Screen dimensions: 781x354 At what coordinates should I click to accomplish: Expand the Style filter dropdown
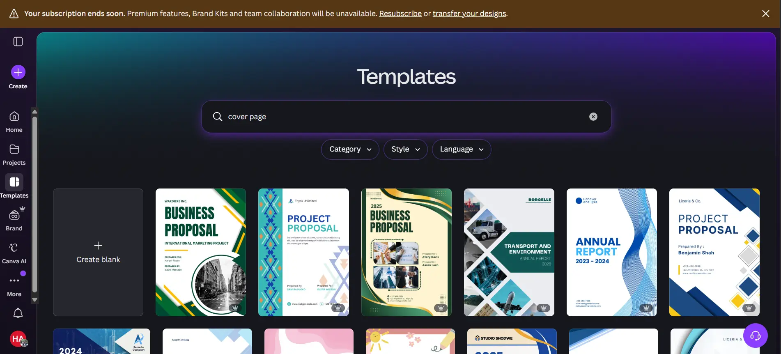[x=406, y=149]
